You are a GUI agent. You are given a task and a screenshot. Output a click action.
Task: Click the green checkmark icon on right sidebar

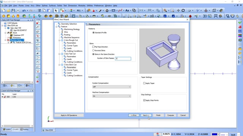click(x=240, y=23)
